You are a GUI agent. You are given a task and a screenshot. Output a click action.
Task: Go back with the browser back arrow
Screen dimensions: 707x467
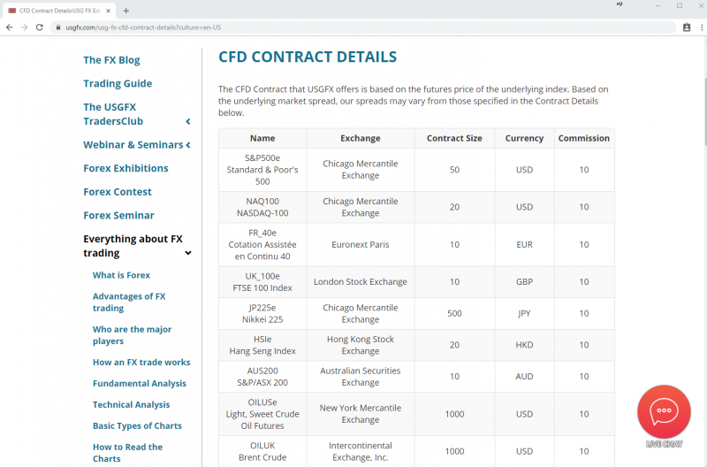(10, 27)
